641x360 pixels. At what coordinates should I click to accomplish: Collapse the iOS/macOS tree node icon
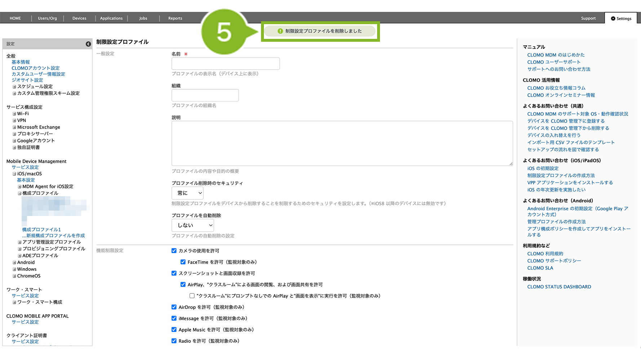[x=14, y=174]
